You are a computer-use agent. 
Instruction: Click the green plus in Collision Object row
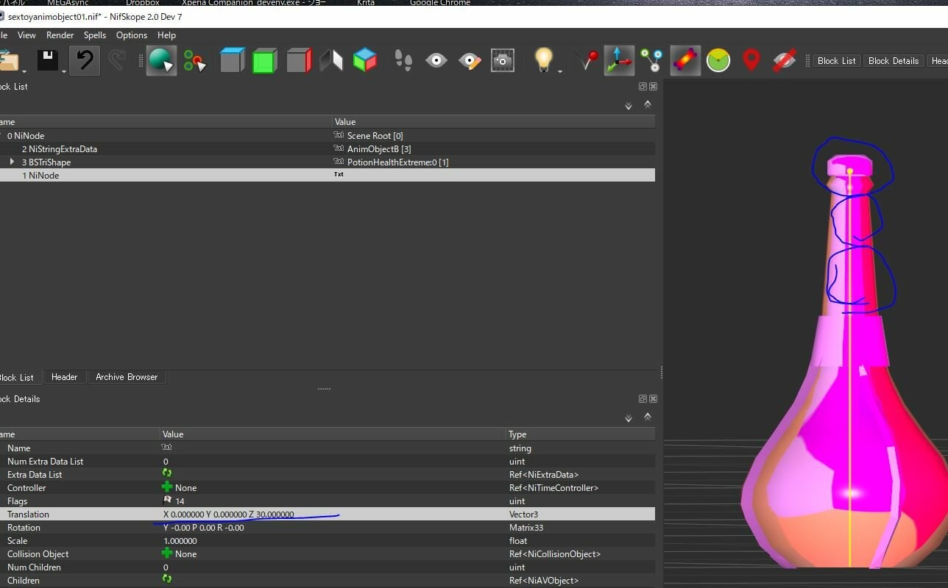(167, 553)
